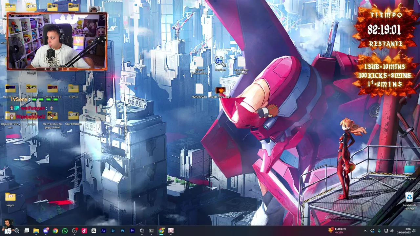
Task: Select the Memes folder
Action: click(73, 91)
